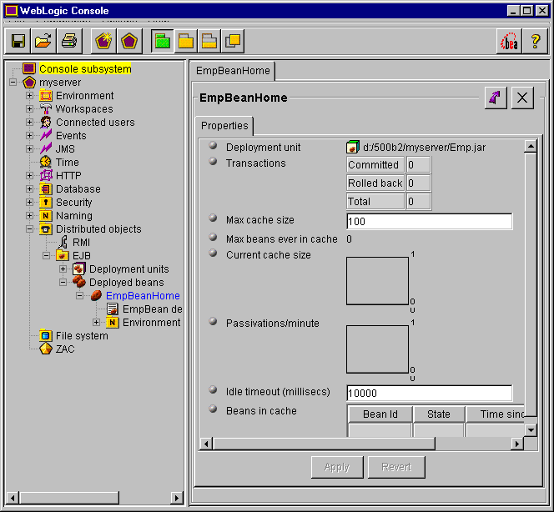This screenshot has width=554, height=512.
Task: Click the RMI icon in tree
Action: point(63,242)
